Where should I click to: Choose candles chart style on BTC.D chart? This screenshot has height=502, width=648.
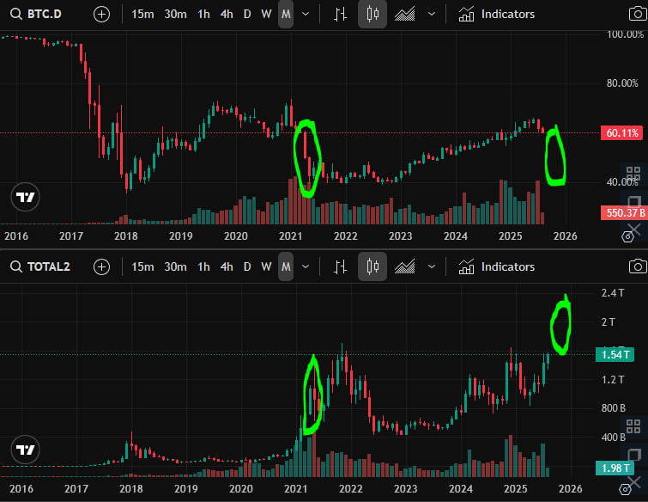[x=372, y=14]
